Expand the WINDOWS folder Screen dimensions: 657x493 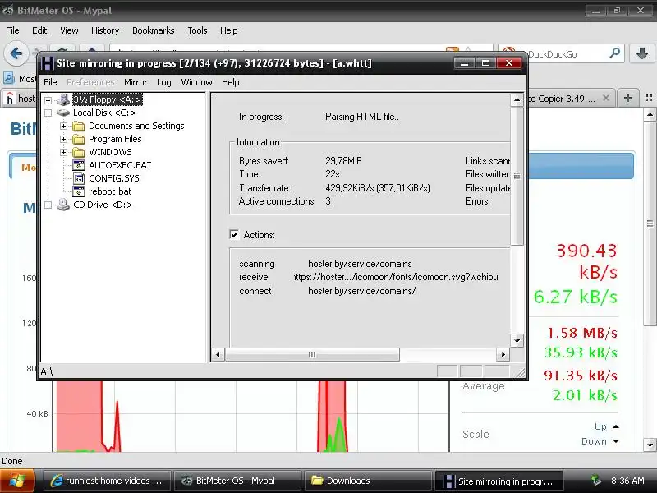(x=64, y=152)
